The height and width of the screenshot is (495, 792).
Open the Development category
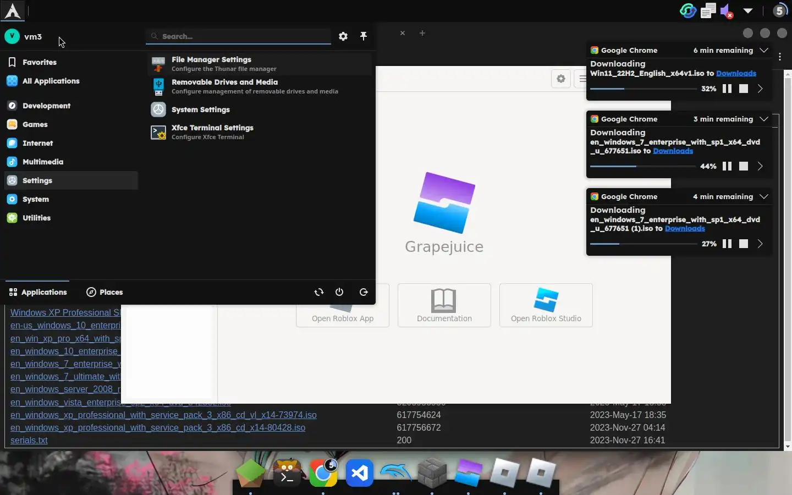click(71, 106)
